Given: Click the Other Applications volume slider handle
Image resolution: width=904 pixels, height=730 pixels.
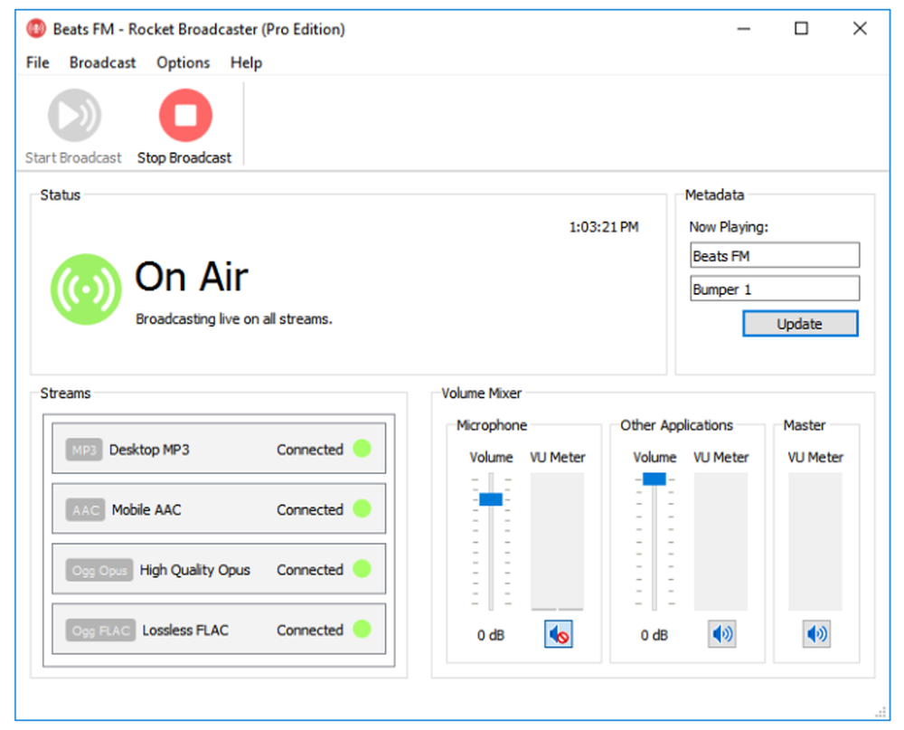Looking at the screenshot, I should 654,479.
